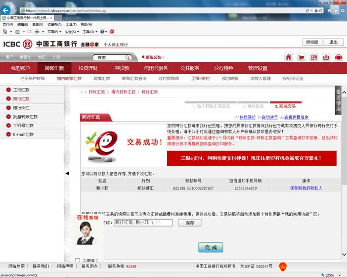347x278 pixels.
Task: Click the printer icon in IE command bar
Action: [x=37, y=32]
